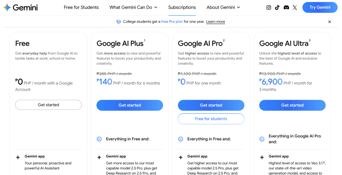Click the sparkle icon beside Free Gemini app
The image size is (342, 175).
(18, 157)
